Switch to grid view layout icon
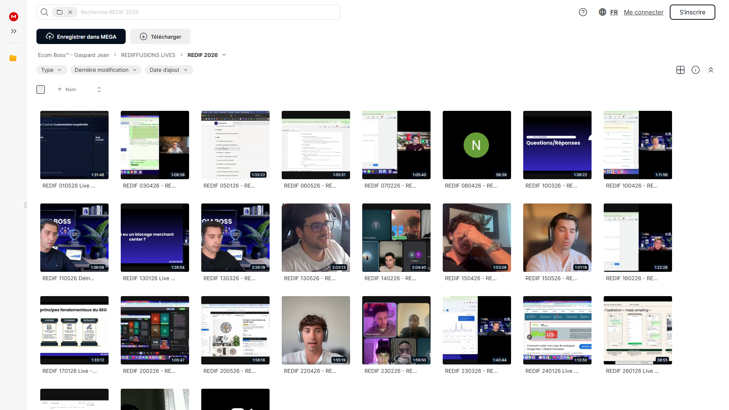This screenshot has height=410, width=729. tap(680, 70)
